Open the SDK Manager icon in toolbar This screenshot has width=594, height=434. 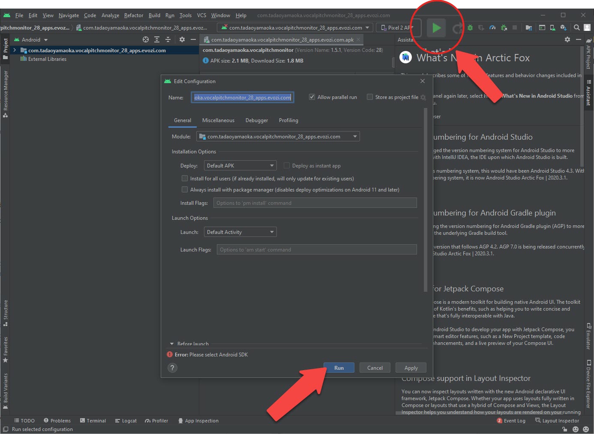[563, 28]
